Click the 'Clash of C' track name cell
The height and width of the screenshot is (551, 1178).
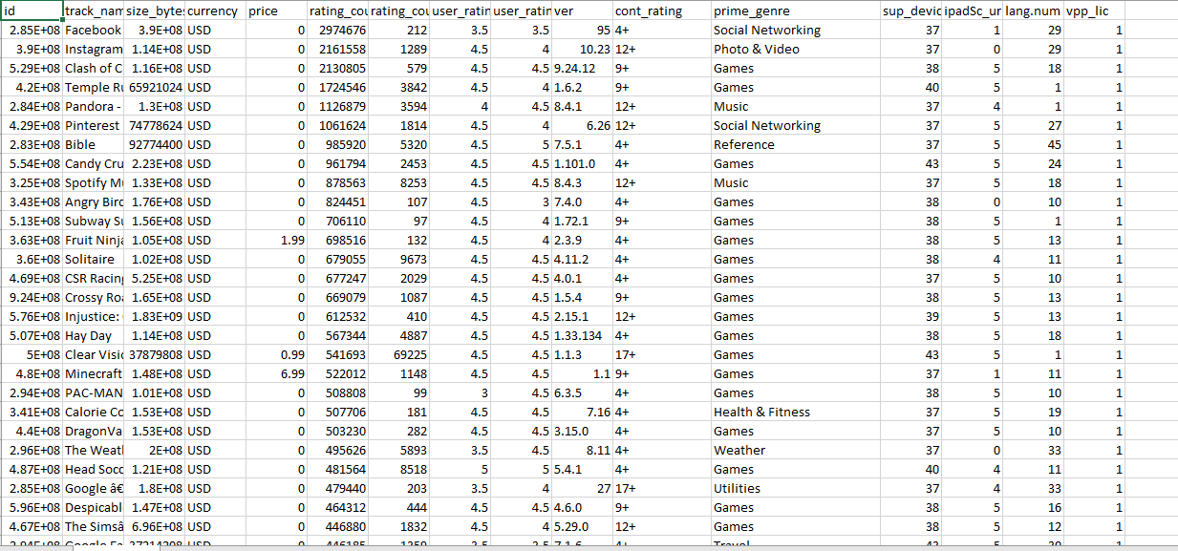(x=94, y=69)
